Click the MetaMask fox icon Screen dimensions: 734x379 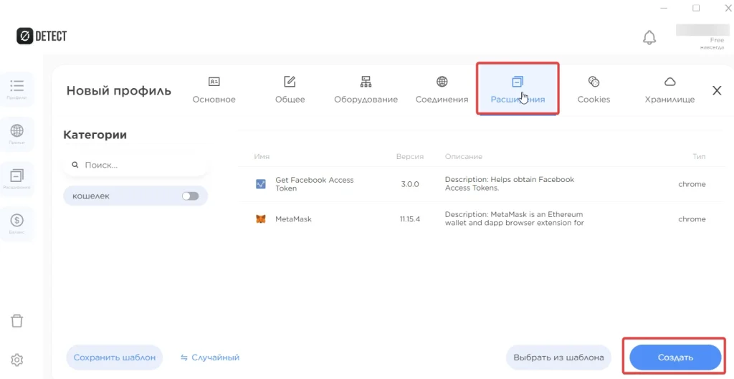261,219
